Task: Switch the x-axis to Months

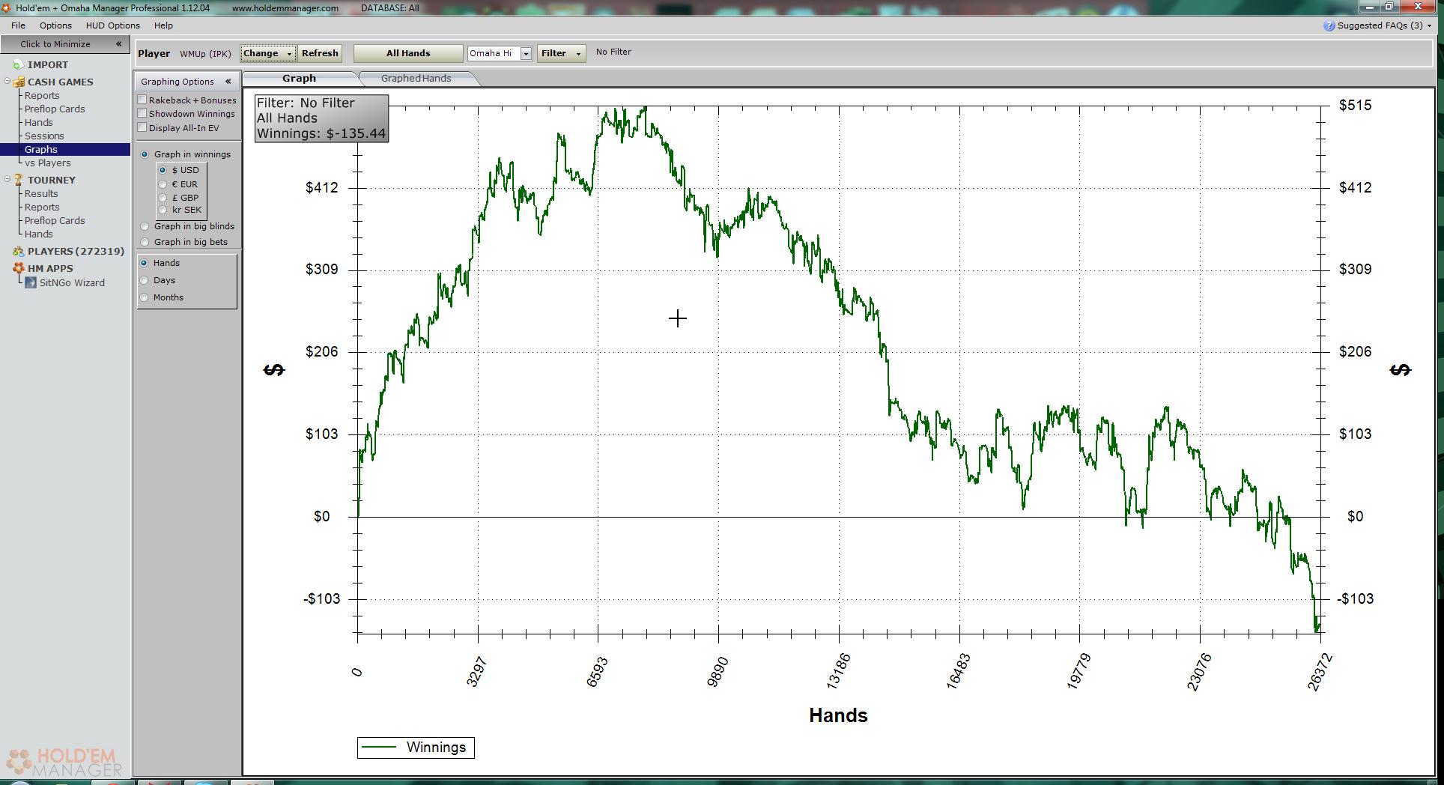Action: tap(144, 297)
